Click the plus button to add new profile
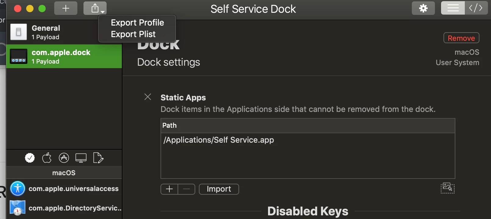 66,8
